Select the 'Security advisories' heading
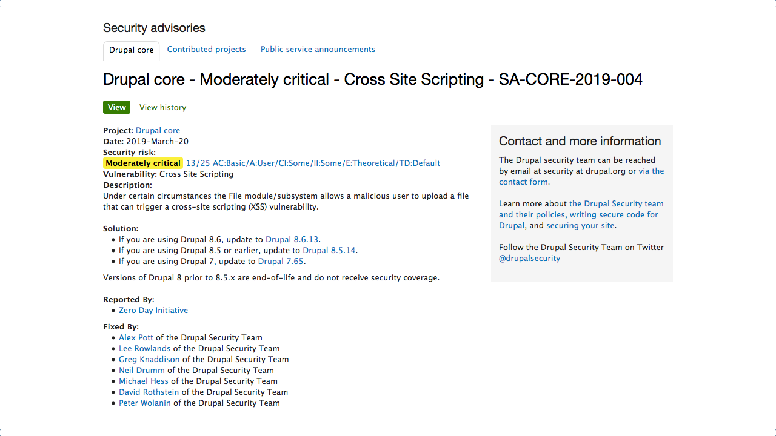This screenshot has width=776, height=436. click(x=154, y=28)
